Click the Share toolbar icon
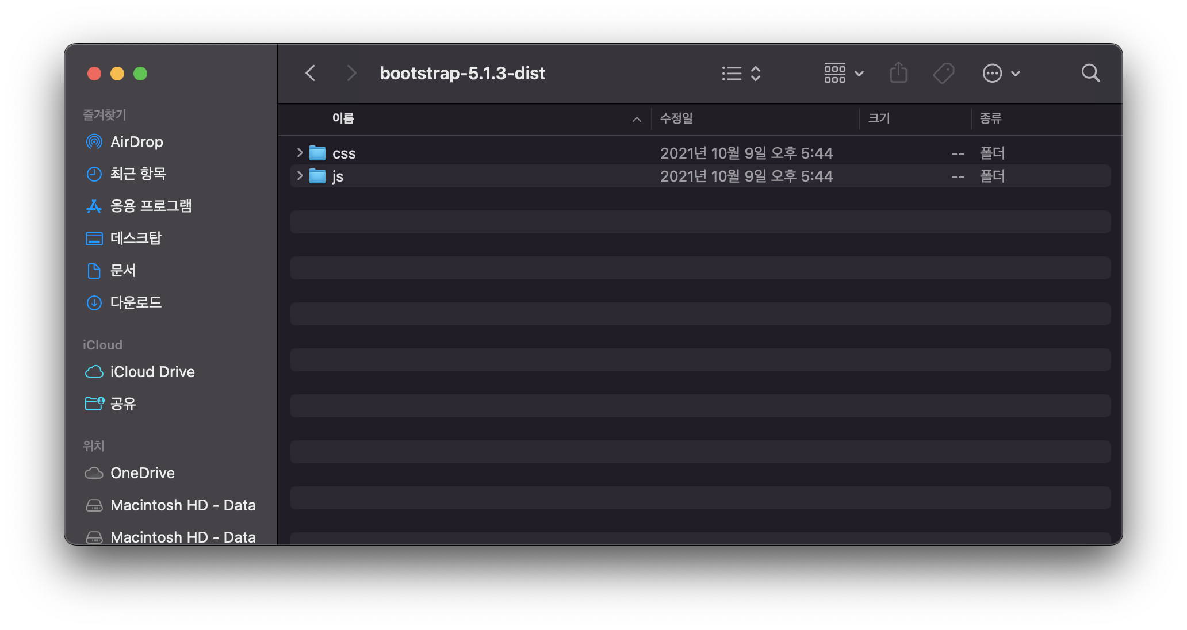1187x630 pixels. coord(898,73)
